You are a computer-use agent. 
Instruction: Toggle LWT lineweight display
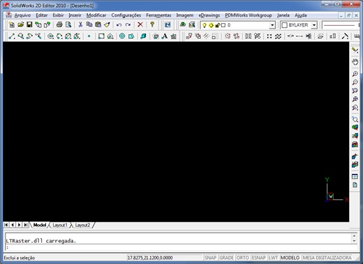(273, 258)
